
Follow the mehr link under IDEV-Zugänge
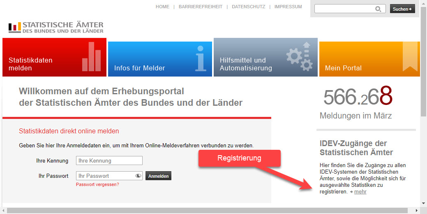click(x=360, y=192)
